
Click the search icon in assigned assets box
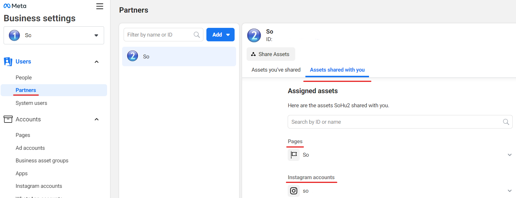(506, 122)
